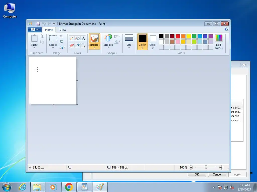This screenshot has width=257, height=192.
Task: Click the Start button orb
Action: click(7, 187)
